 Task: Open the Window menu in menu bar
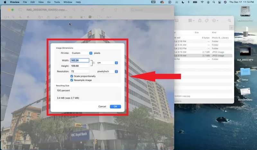(68, 2)
